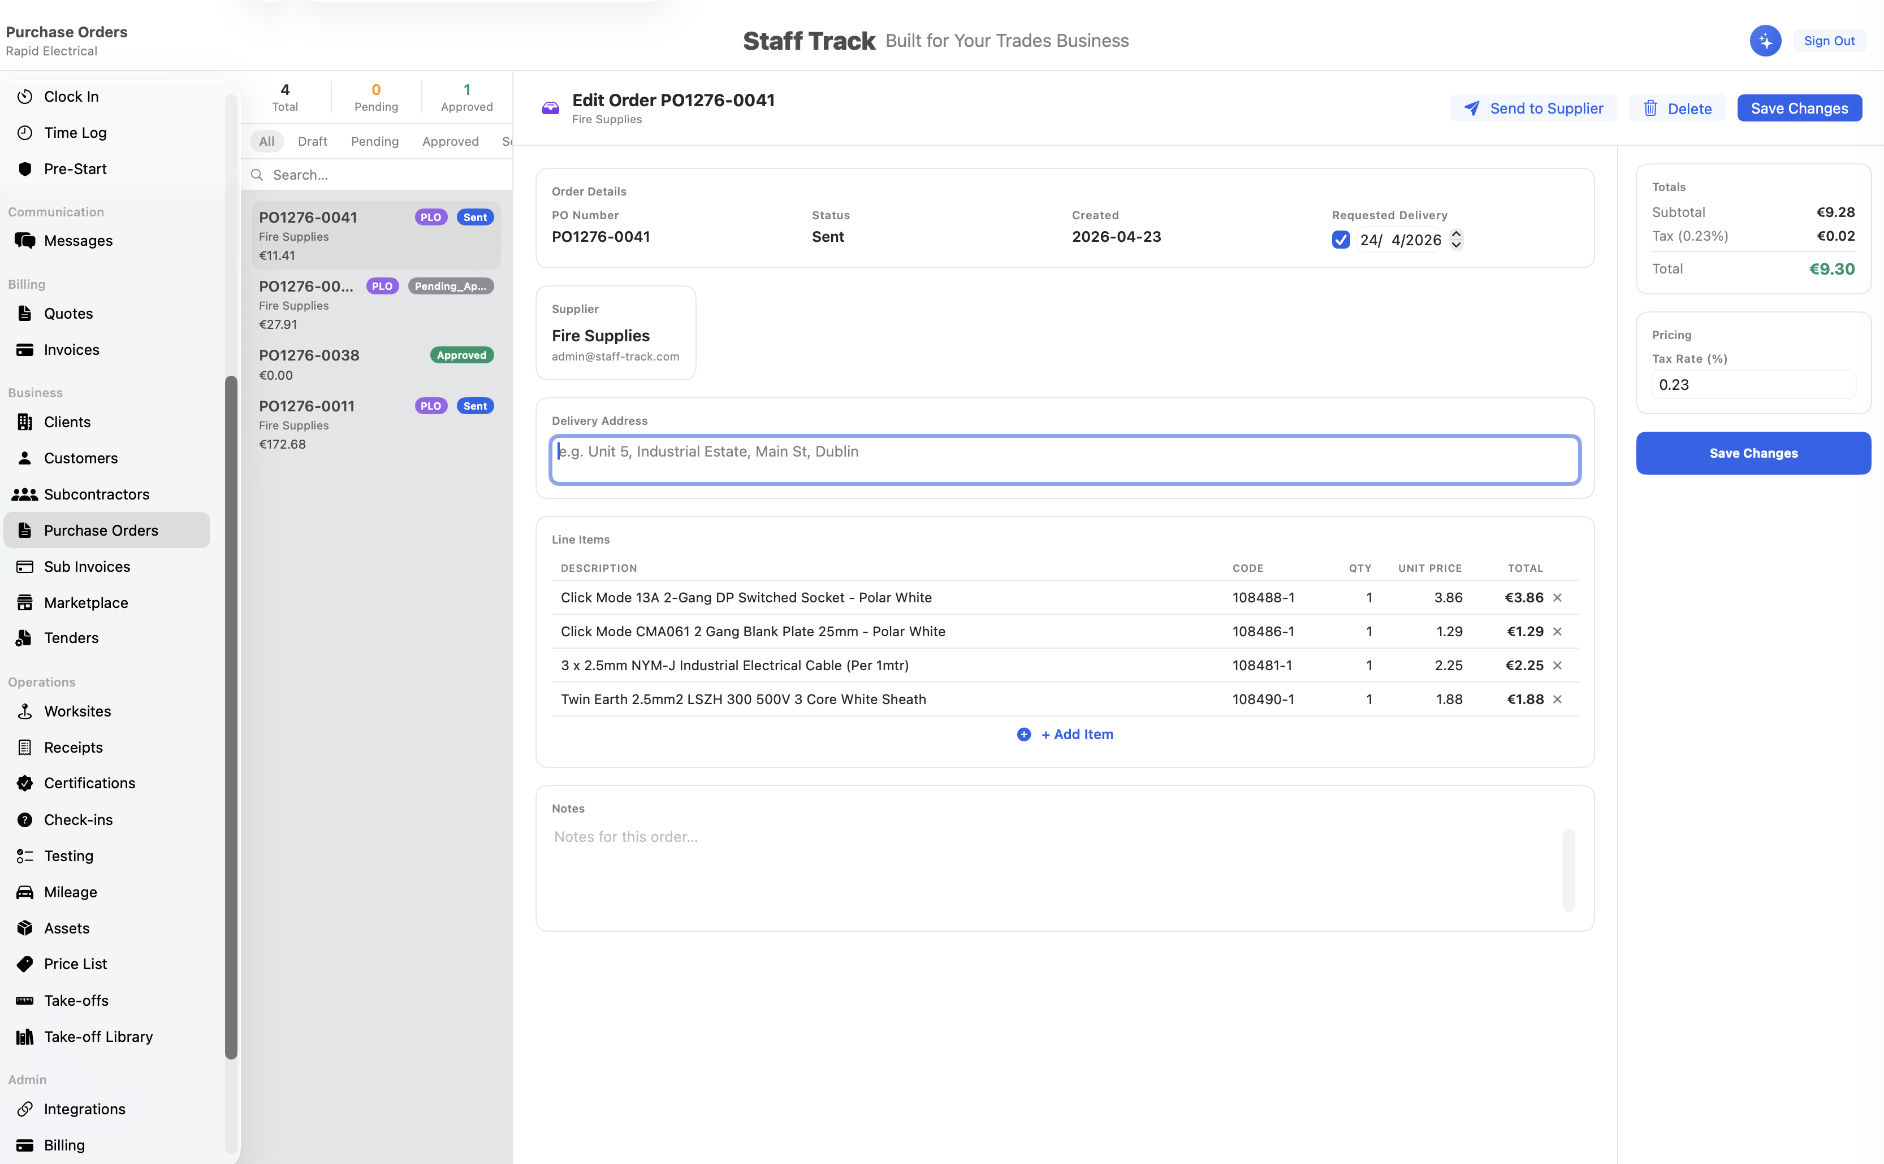Click the sidebar scrollbar
The width and height of the screenshot is (1884, 1164).
point(230,716)
